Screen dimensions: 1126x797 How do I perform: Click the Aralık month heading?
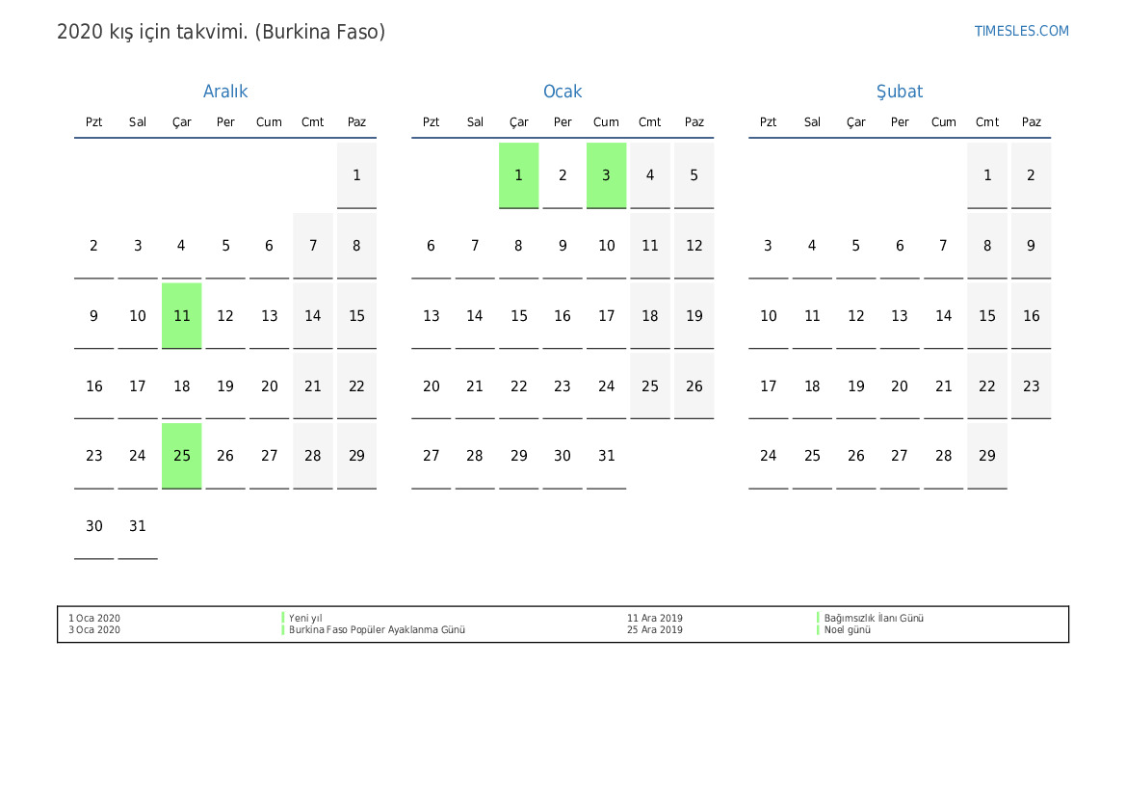(x=225, y=92)
